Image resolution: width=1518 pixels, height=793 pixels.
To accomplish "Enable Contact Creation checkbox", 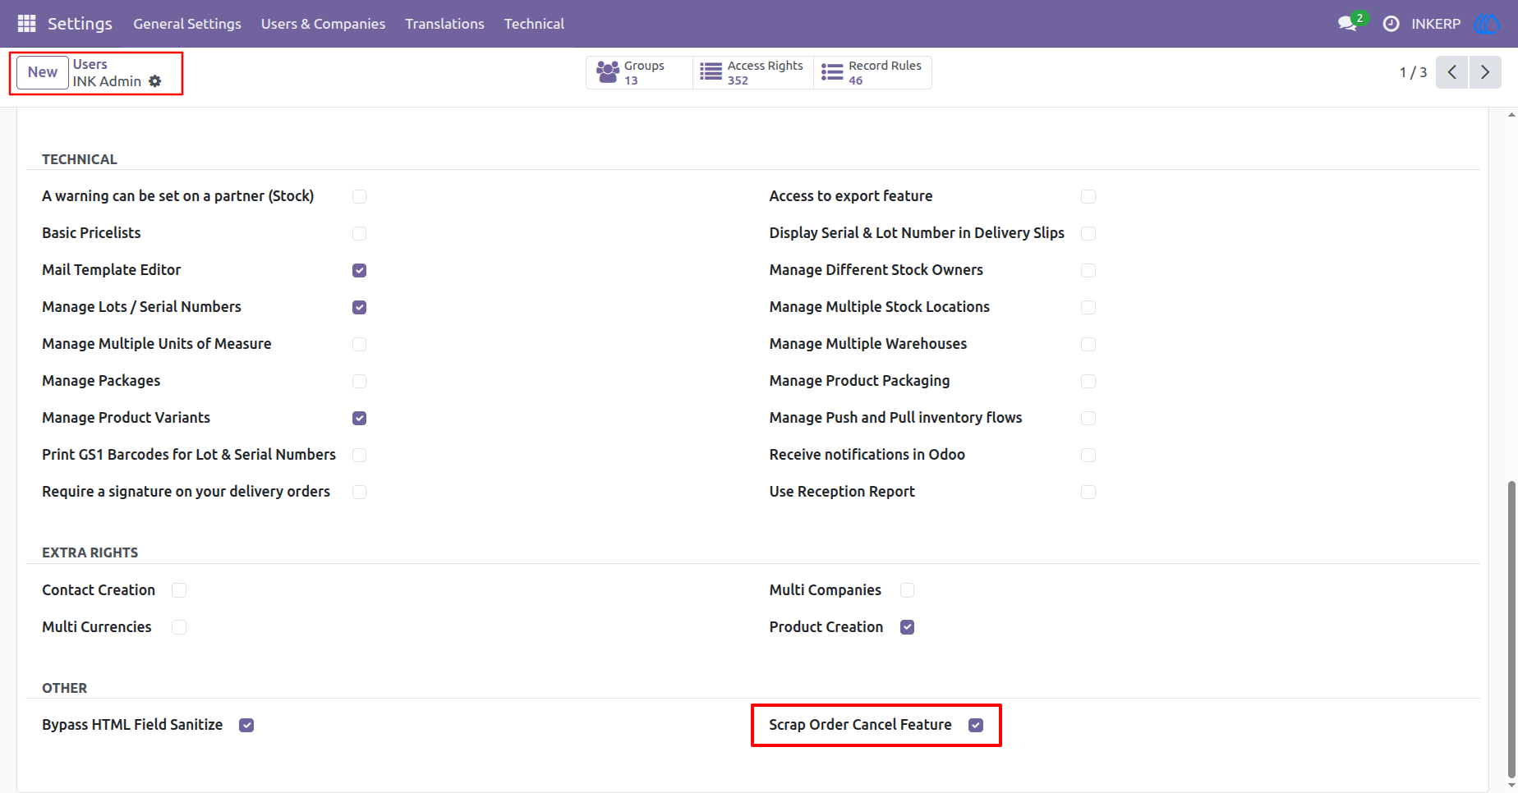I will point(179,590).
